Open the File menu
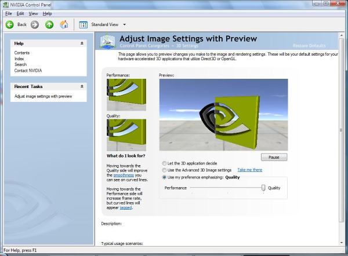This screenshot has height=256, width=348. (8, 13)
